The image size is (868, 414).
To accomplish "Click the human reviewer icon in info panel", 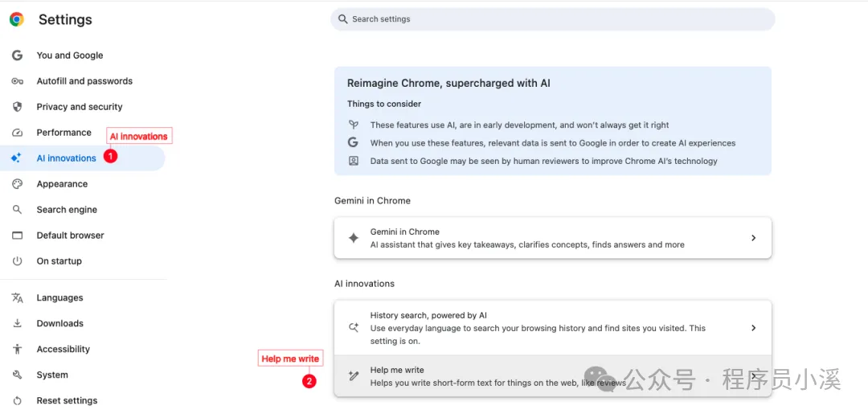I will pyautogui.click(x=353, y=161).
